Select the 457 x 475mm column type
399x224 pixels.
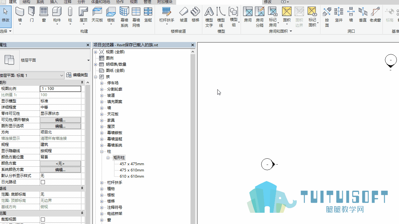tap(132, 164)
